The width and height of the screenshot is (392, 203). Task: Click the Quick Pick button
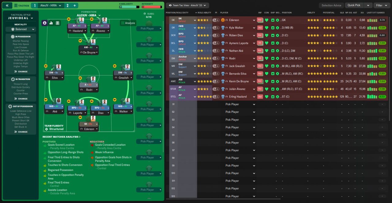coord(354,5)
